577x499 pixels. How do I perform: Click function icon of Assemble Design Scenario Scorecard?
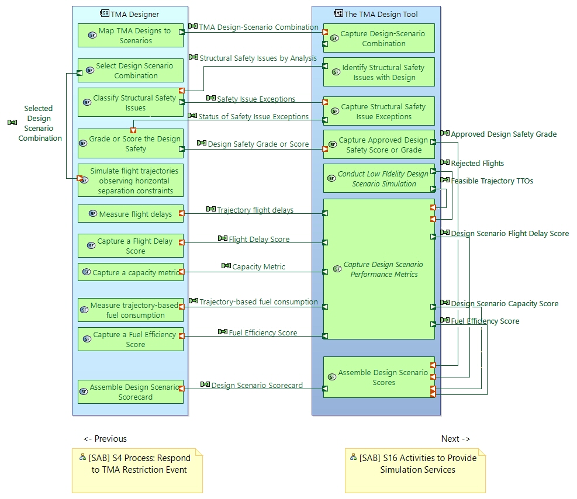tap(84, 391)
